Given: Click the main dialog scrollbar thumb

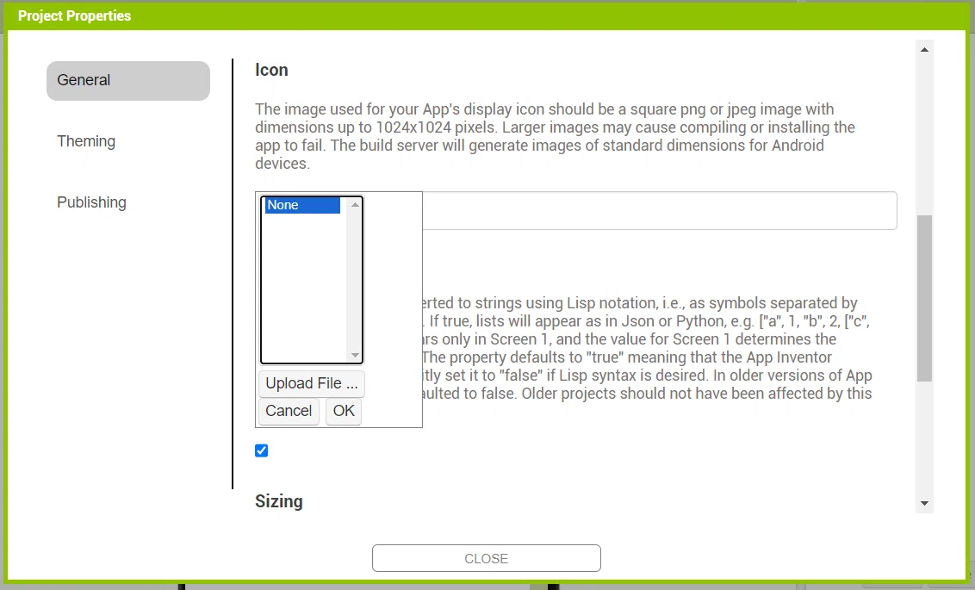Looking at the screenshot, I should (925, 298).
